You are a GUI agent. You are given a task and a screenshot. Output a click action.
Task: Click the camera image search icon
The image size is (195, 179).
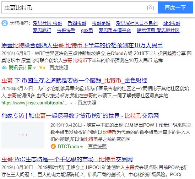coord(151,8)
